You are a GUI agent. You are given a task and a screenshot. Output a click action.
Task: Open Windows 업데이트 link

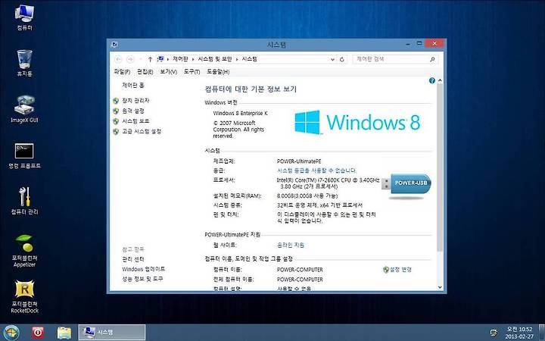[x=143, y=269]
